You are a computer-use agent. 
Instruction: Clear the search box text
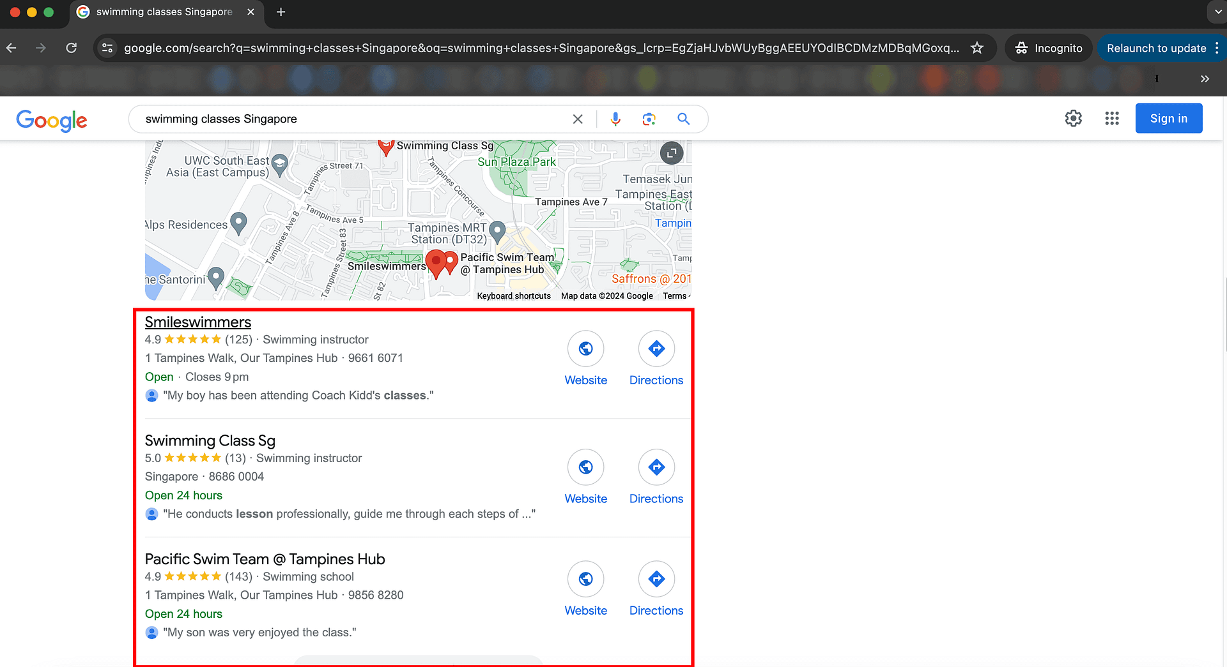click(x=578, y=119)
